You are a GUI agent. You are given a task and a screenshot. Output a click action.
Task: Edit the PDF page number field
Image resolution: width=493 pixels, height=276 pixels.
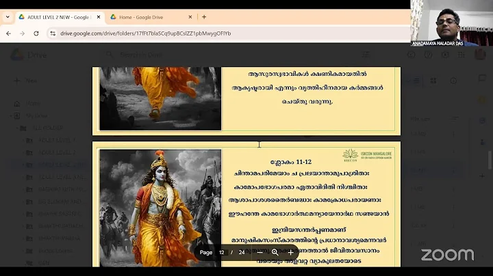(222, 253)
